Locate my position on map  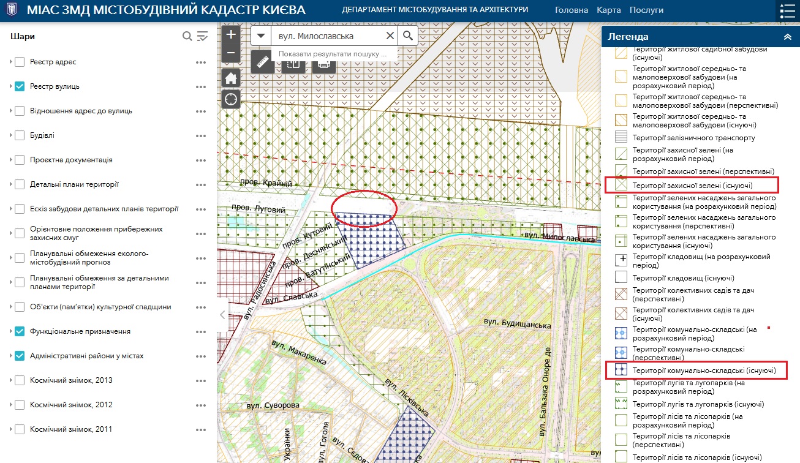coord(231,99)
